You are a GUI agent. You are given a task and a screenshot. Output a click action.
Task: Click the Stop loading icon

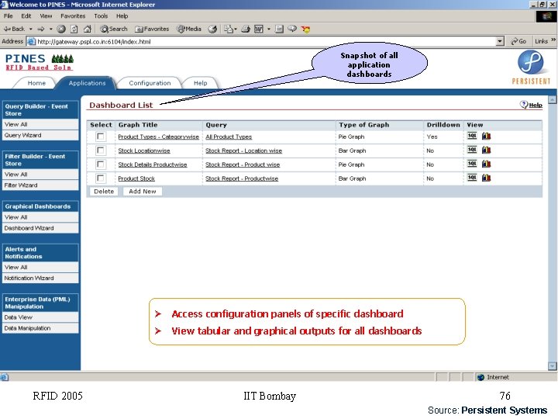pyautogui.click(x=61, y=29)
